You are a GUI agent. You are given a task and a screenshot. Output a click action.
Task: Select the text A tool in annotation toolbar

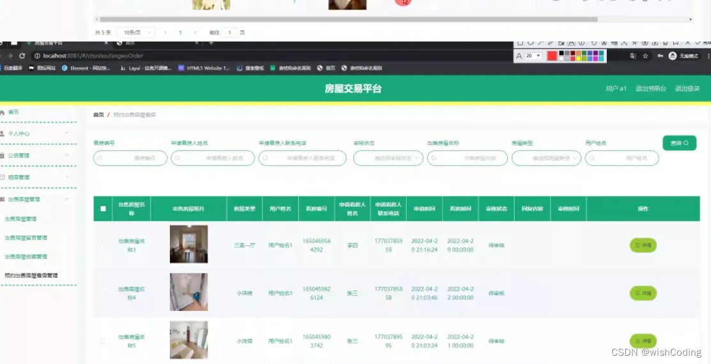571,43
